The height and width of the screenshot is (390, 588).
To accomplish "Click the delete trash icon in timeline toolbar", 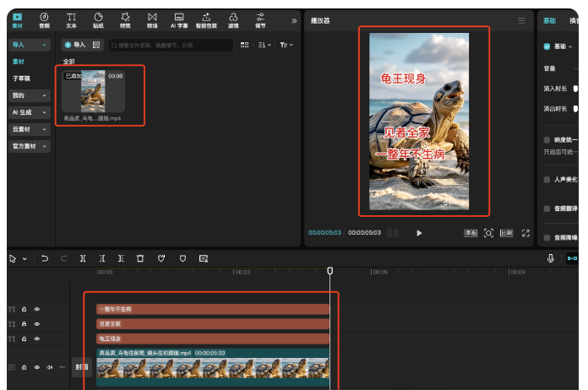I will point(140,258).
